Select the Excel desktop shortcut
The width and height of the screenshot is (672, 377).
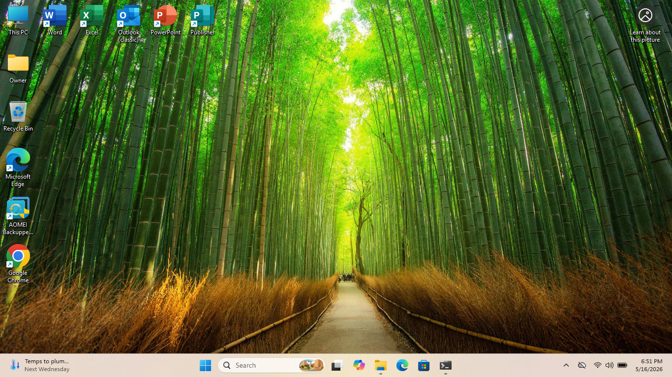(92, 21)
